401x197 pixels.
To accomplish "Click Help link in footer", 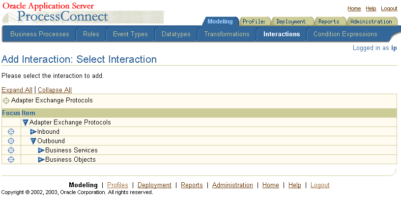I will point(295,185).
